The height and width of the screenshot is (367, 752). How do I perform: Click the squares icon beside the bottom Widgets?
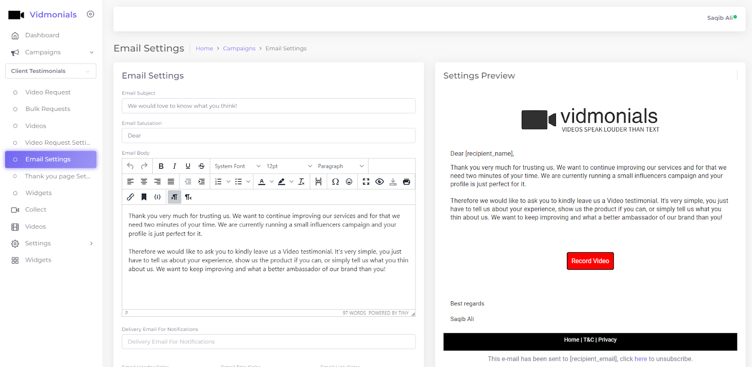(x=15, y=260)
